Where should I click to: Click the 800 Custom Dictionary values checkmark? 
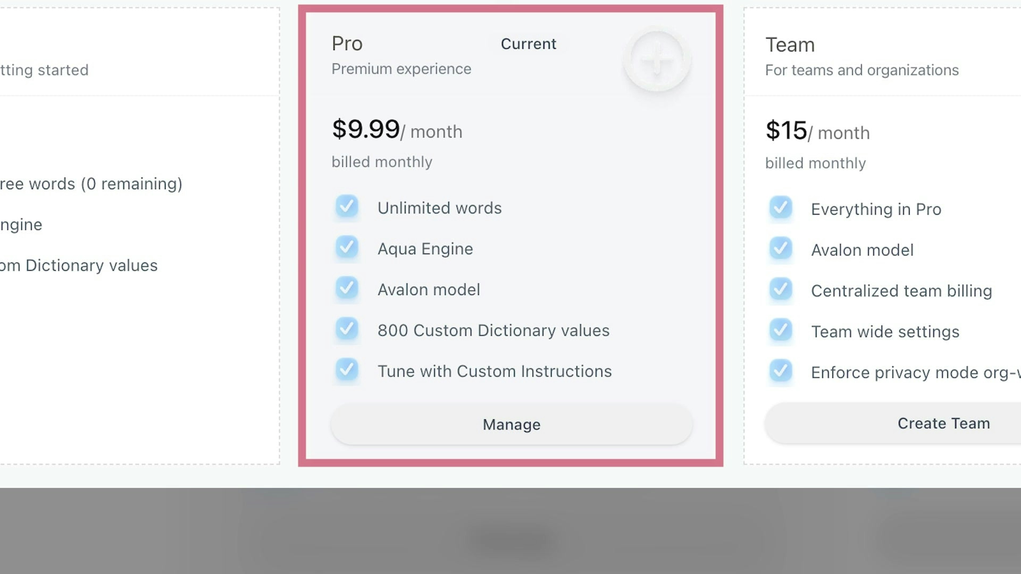(347, 329)
